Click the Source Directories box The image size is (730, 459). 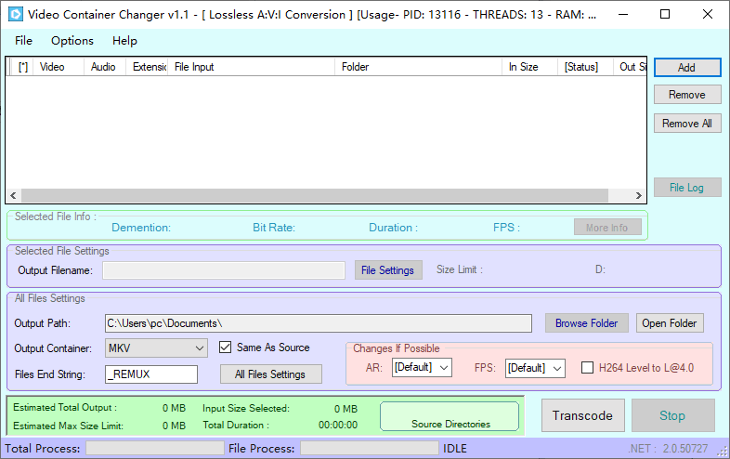(450, 416)
